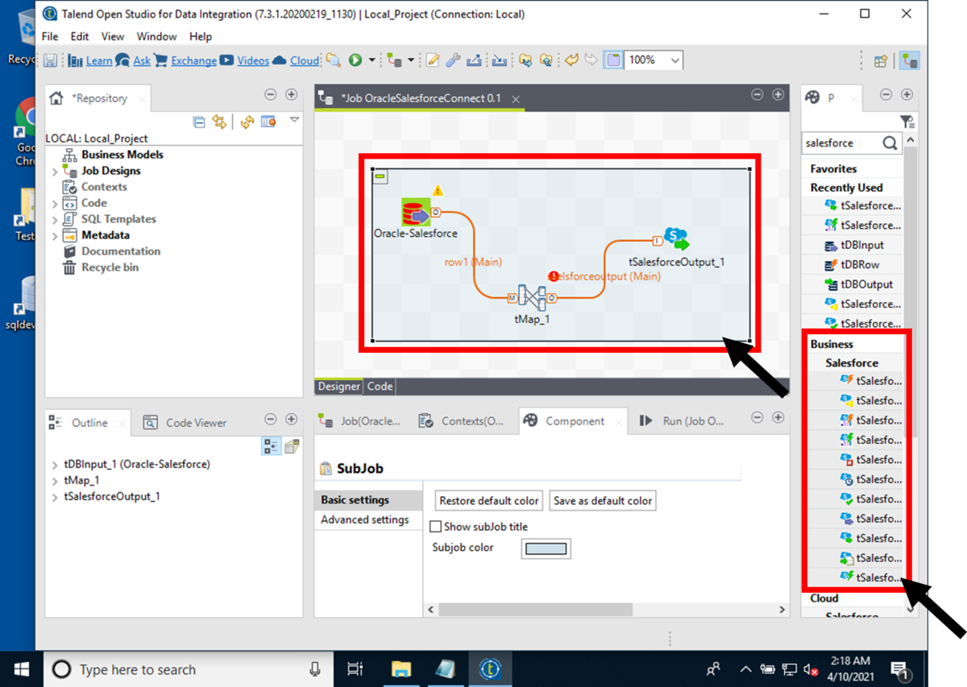Screen dimensions: 967x687
Task: Open File Explorer from the taskbar
Action: click(400, 669)
